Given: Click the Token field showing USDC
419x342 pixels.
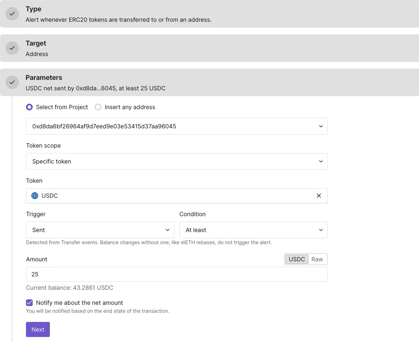Looking at the screenshot, I should 177,196.
